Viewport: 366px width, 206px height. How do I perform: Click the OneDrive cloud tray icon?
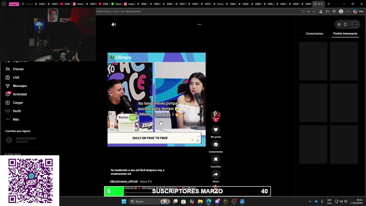click(x=316, y=201)
